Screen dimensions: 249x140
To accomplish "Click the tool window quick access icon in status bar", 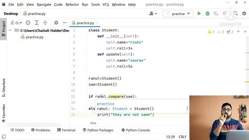I will coord(4,136).
